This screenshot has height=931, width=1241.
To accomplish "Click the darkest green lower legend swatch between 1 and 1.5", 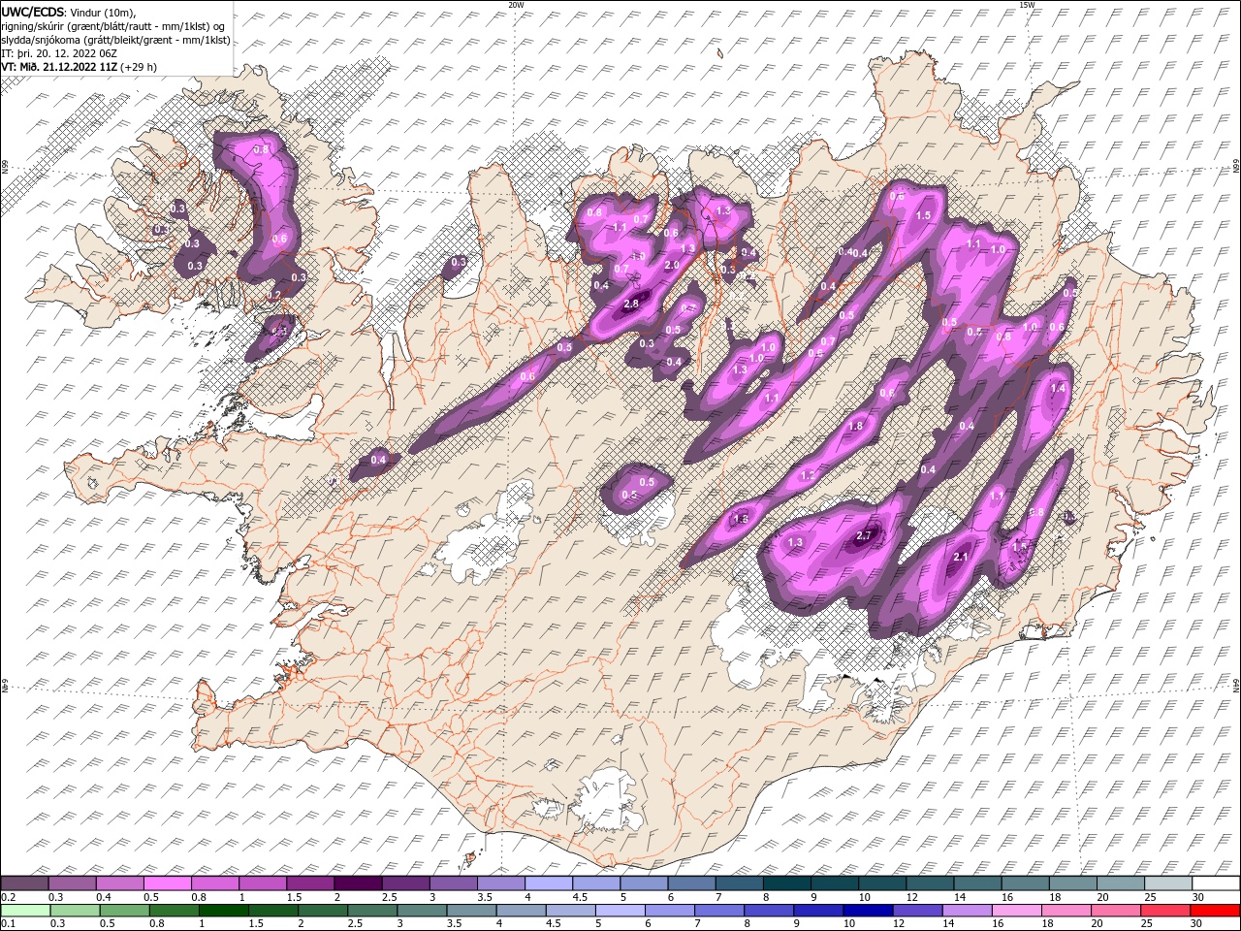I will point(223,911).
